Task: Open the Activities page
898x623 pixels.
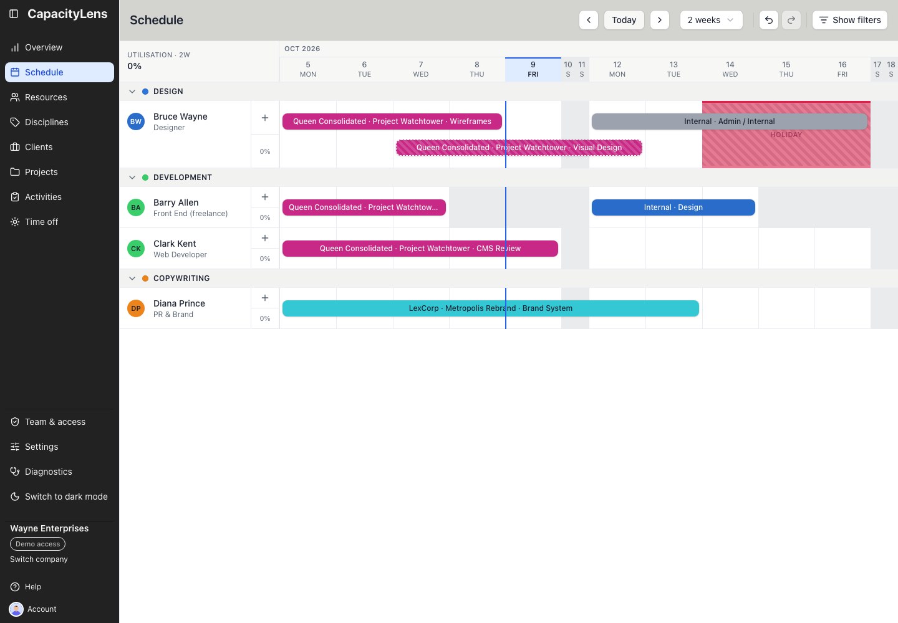Action: pos(59,197)
